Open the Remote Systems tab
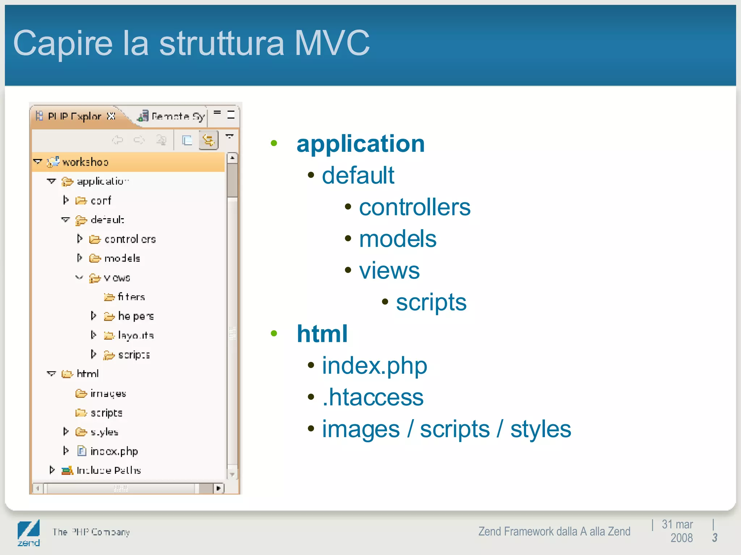The width and height of the screenshot is (741, 555). point(171,116)
